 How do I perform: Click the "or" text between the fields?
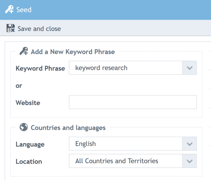click(19, 86)
